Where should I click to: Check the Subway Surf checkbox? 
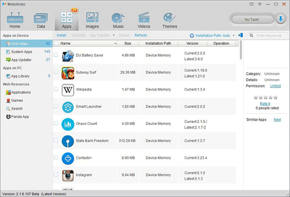(x=56, y=72)
